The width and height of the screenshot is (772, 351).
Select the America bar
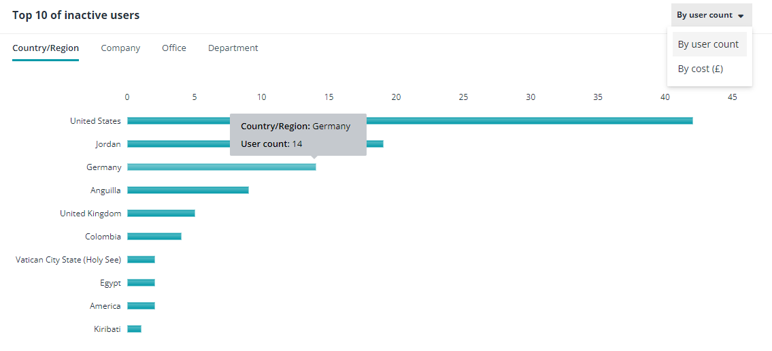(x=141, y=306)
